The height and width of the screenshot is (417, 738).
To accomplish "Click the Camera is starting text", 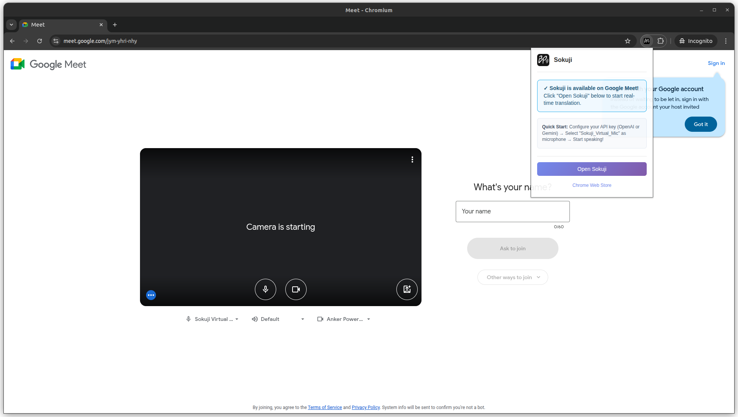I will [281, 227].
